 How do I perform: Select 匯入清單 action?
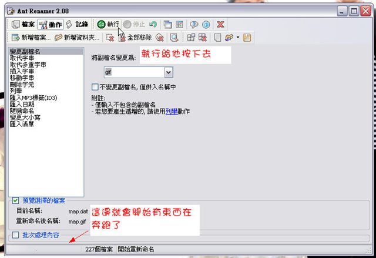pyautogui.click(x=46, y=124)
